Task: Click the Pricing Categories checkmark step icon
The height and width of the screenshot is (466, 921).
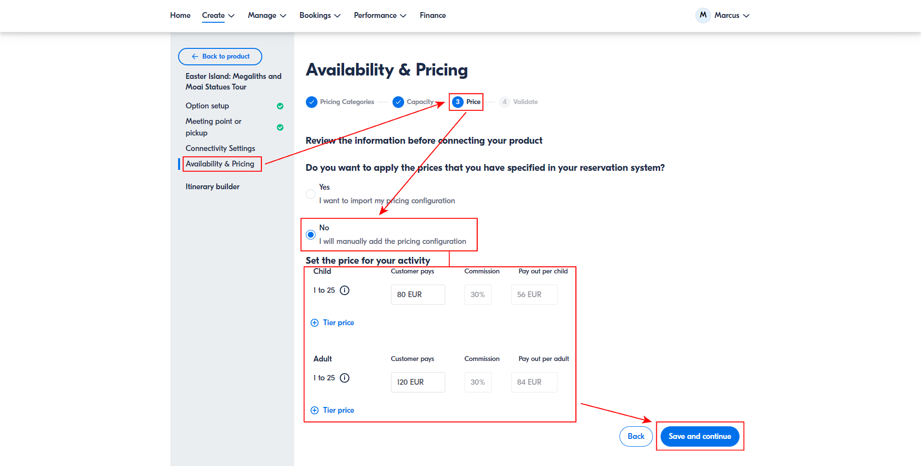Action: coord(312,102)
